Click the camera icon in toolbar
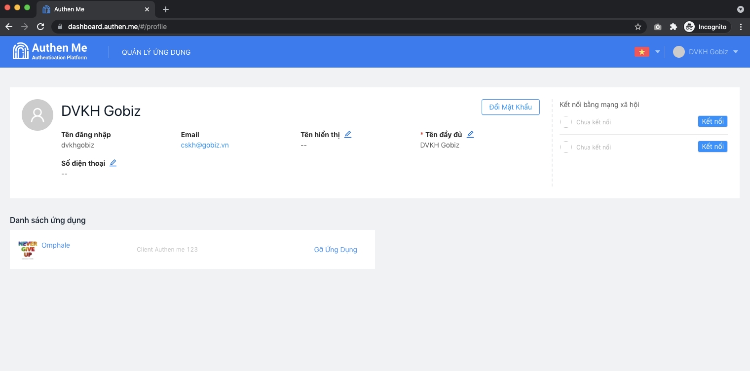The width and height of the screenshot is (750, 371). click(x=657, y=27)
